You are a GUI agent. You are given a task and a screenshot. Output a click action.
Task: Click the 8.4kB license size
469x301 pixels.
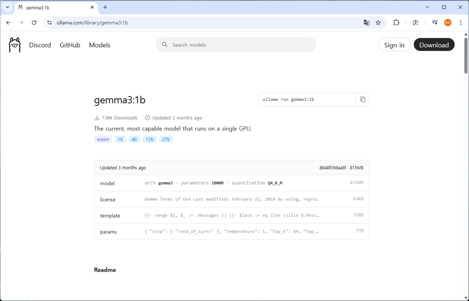point(358,199)
